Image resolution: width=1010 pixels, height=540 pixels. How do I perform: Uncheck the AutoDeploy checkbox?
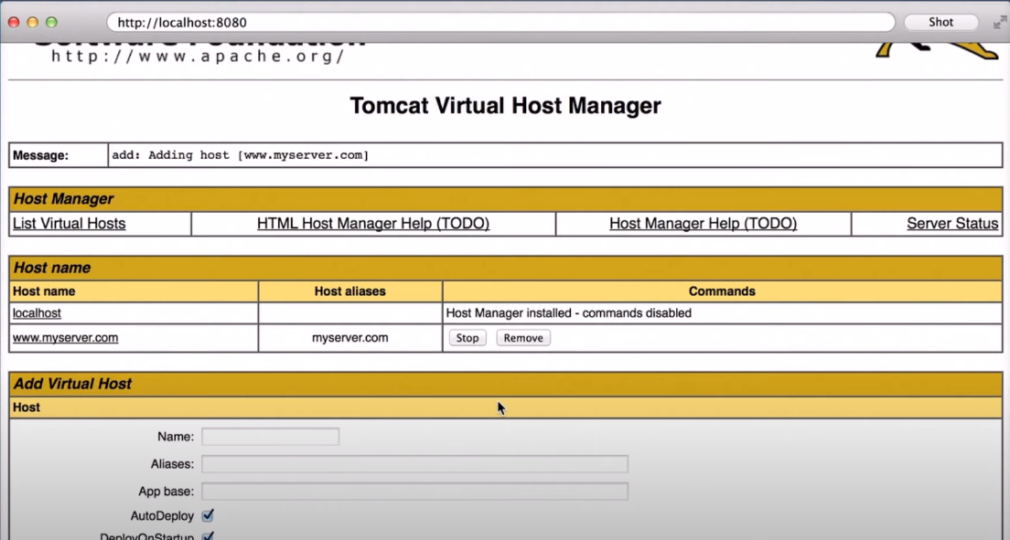click(x=208, y=515)
